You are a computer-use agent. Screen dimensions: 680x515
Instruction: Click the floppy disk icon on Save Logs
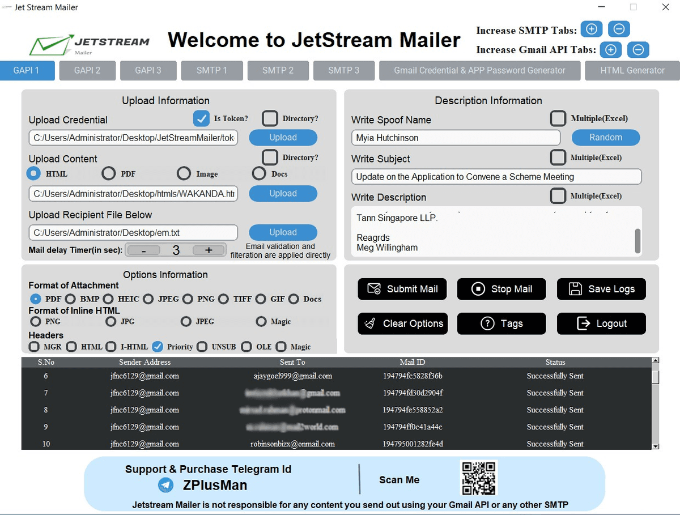tap(574, 289)
